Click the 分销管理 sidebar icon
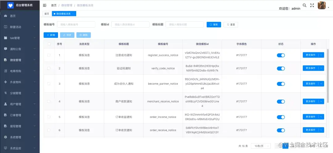Image resolution: width=333 pixels, height=153 pixels. click(x=6, y=93)
